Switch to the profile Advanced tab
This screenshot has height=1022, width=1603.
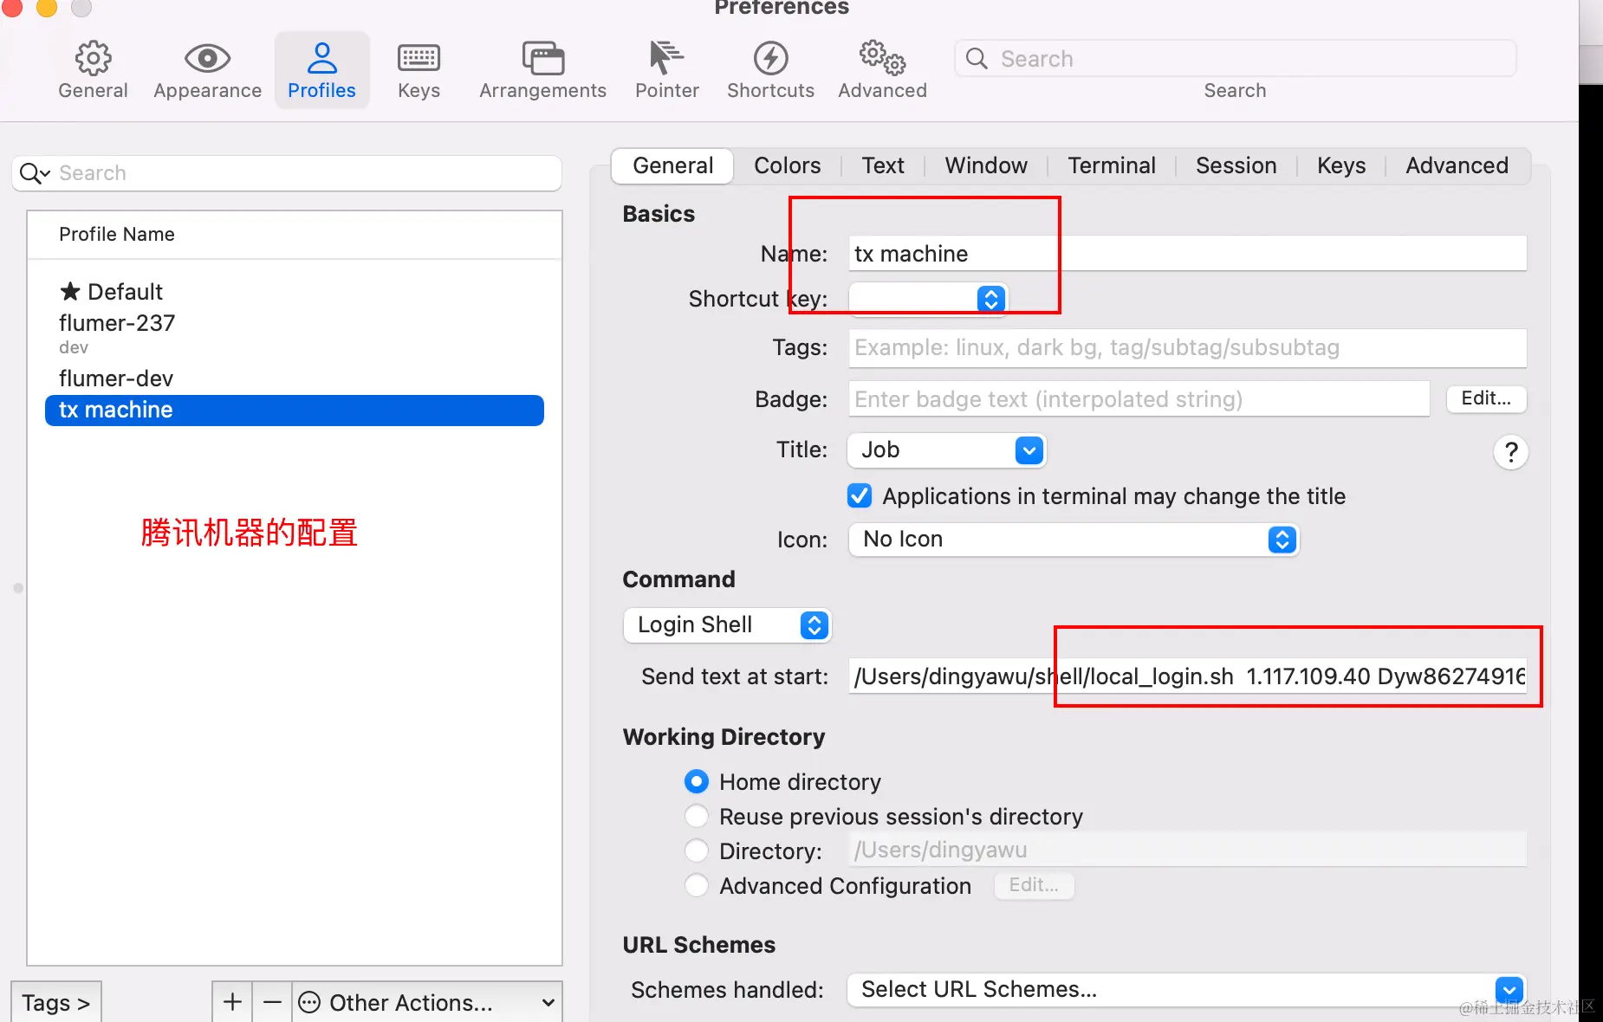(x=1457, y=165)
